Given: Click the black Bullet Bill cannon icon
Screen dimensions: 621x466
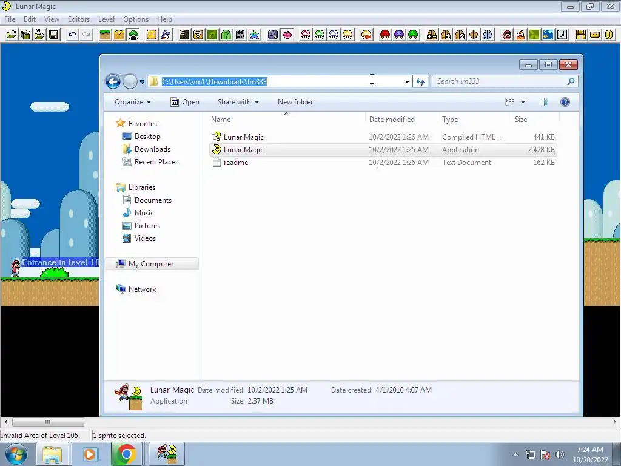Looking at the screenshot, I should (x=184, y=35).
